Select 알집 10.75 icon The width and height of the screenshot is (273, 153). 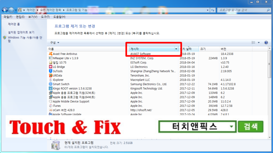click(x=51, y=62)
